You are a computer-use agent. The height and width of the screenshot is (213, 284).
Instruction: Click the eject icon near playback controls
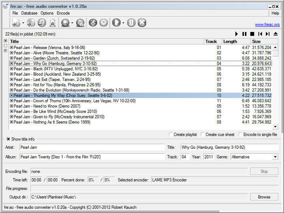click(x=276, y=34)
